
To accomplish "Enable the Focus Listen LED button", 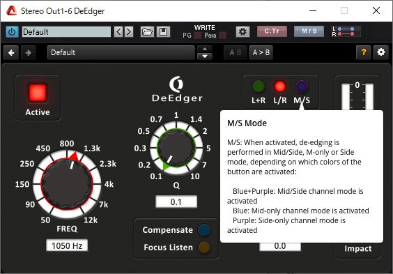I will tap(204, 248).
